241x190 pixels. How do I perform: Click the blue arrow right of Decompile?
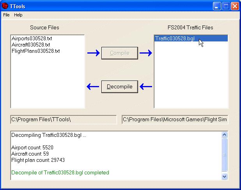pyautogui.click(x=146, y=86)
